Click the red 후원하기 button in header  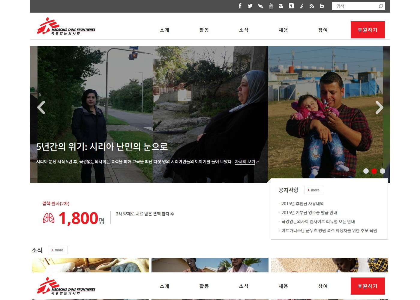[367, 30]
